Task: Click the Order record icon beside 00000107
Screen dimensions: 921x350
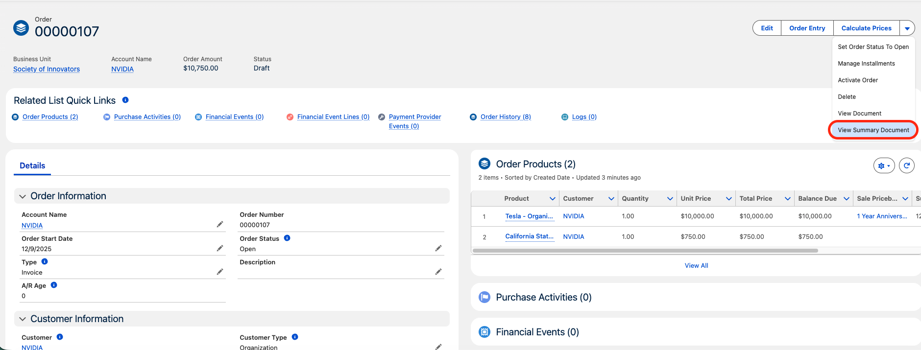Action: tap(21, 28)
